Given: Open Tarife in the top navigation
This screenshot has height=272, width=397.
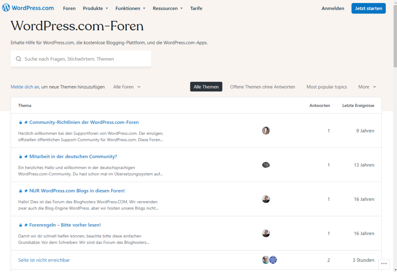Looking at the screenshot, I should pos(196,9).
